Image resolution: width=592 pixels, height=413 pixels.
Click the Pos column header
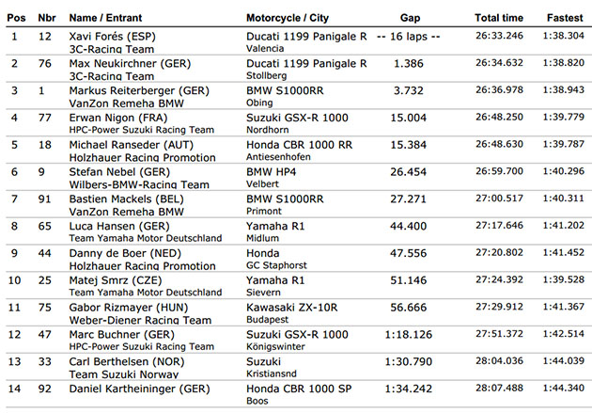click(16, 18)
